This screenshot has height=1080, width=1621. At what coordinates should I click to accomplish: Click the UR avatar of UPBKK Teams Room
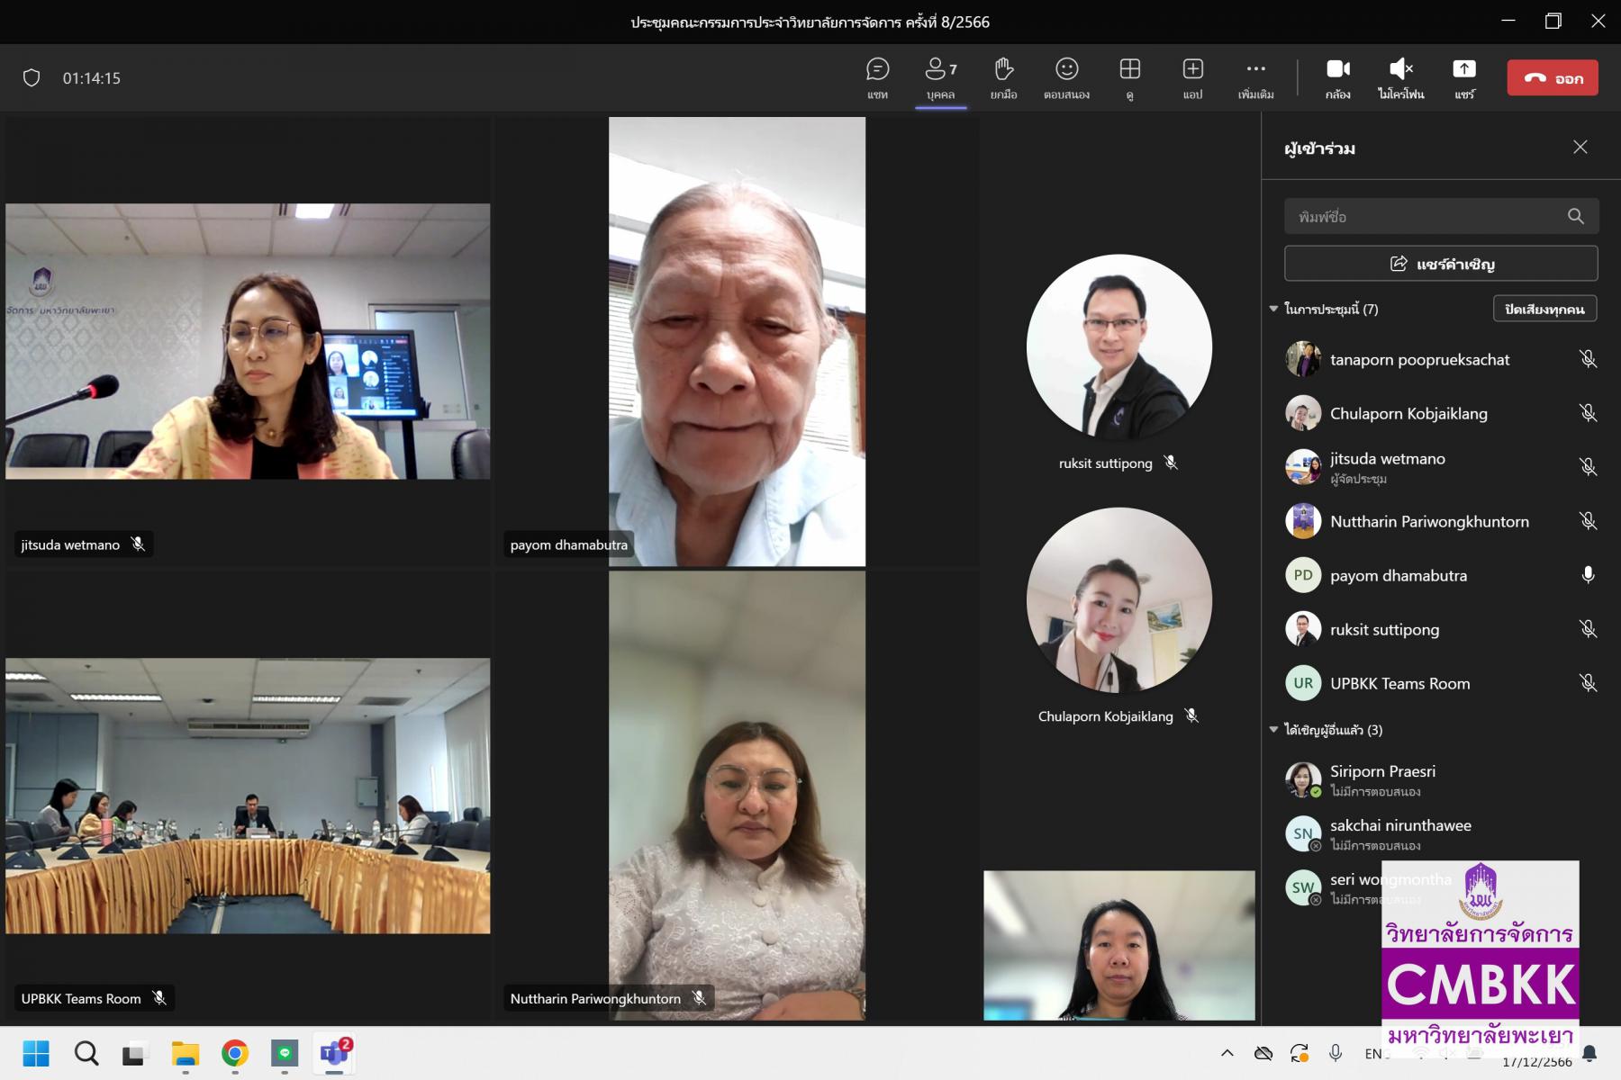1303,683
